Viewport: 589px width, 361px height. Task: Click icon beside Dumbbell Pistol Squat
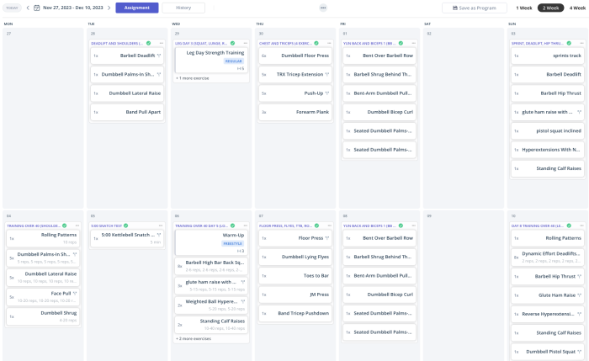tap(579, 352)
